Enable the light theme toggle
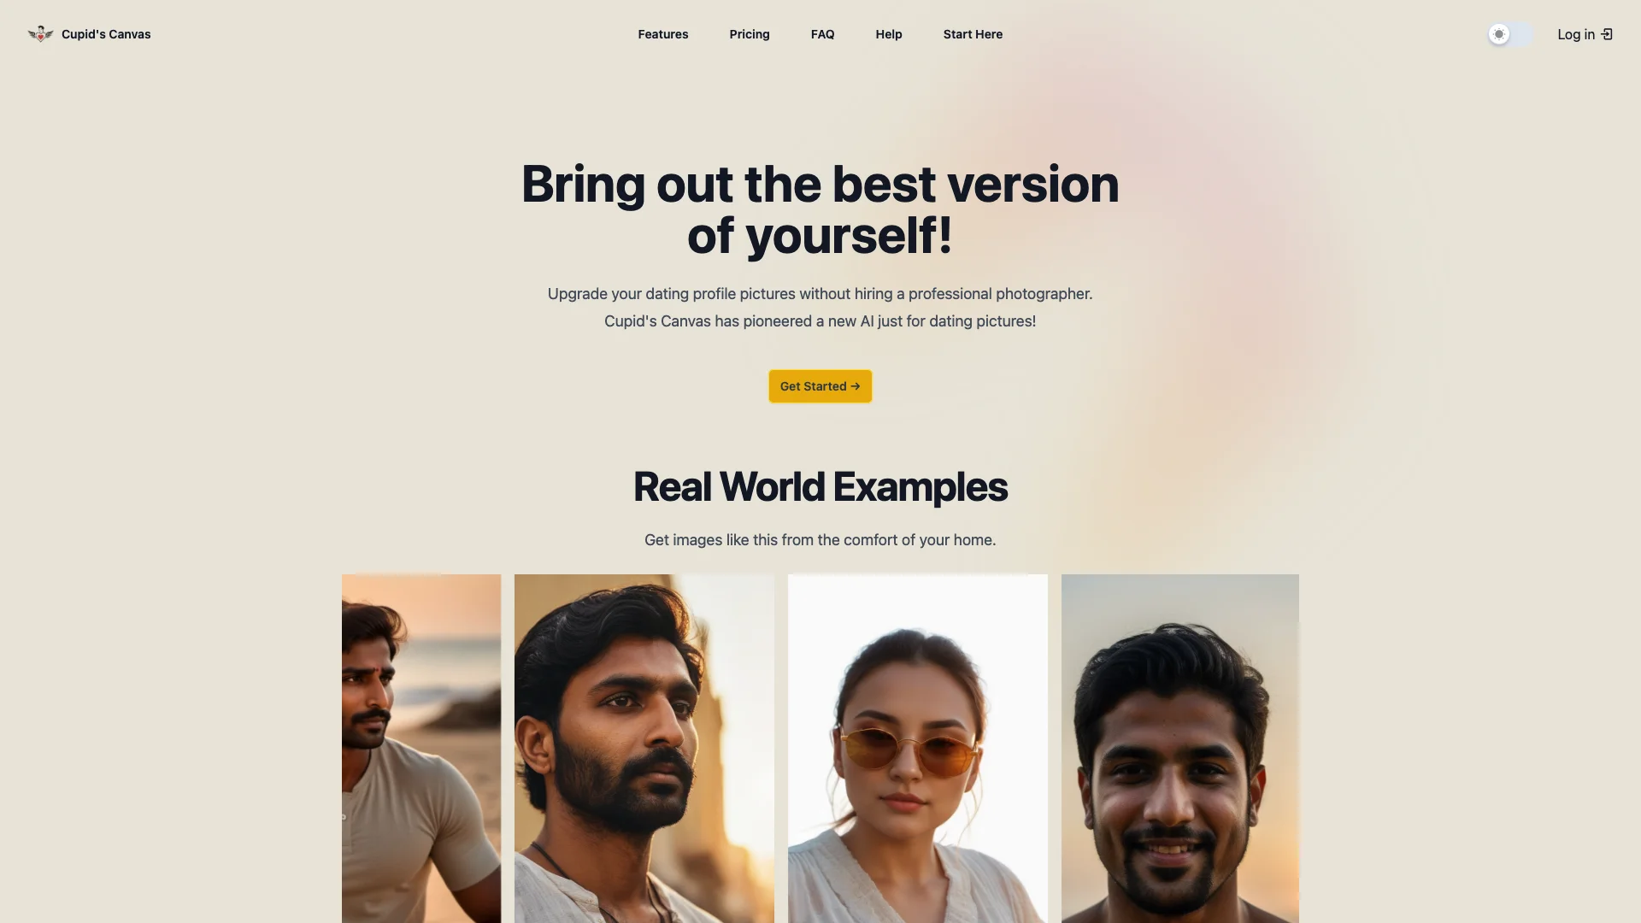Image resolution: width=1641 pixels, height=923 pixels. (1509, 32)
